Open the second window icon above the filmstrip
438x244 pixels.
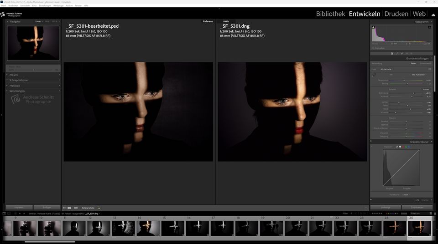pos(9,213)
